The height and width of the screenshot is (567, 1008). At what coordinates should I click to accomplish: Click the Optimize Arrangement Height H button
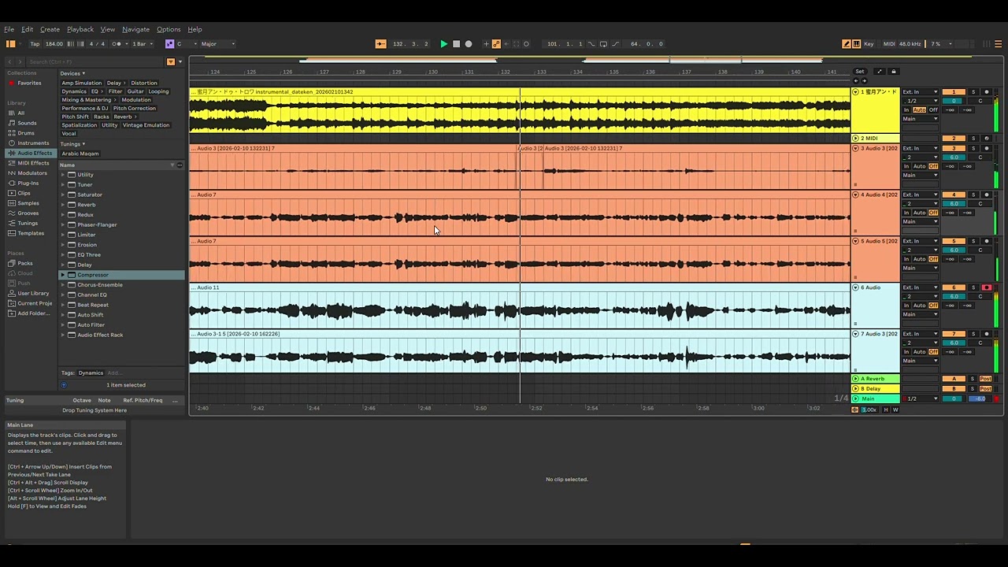pos(886,409)
